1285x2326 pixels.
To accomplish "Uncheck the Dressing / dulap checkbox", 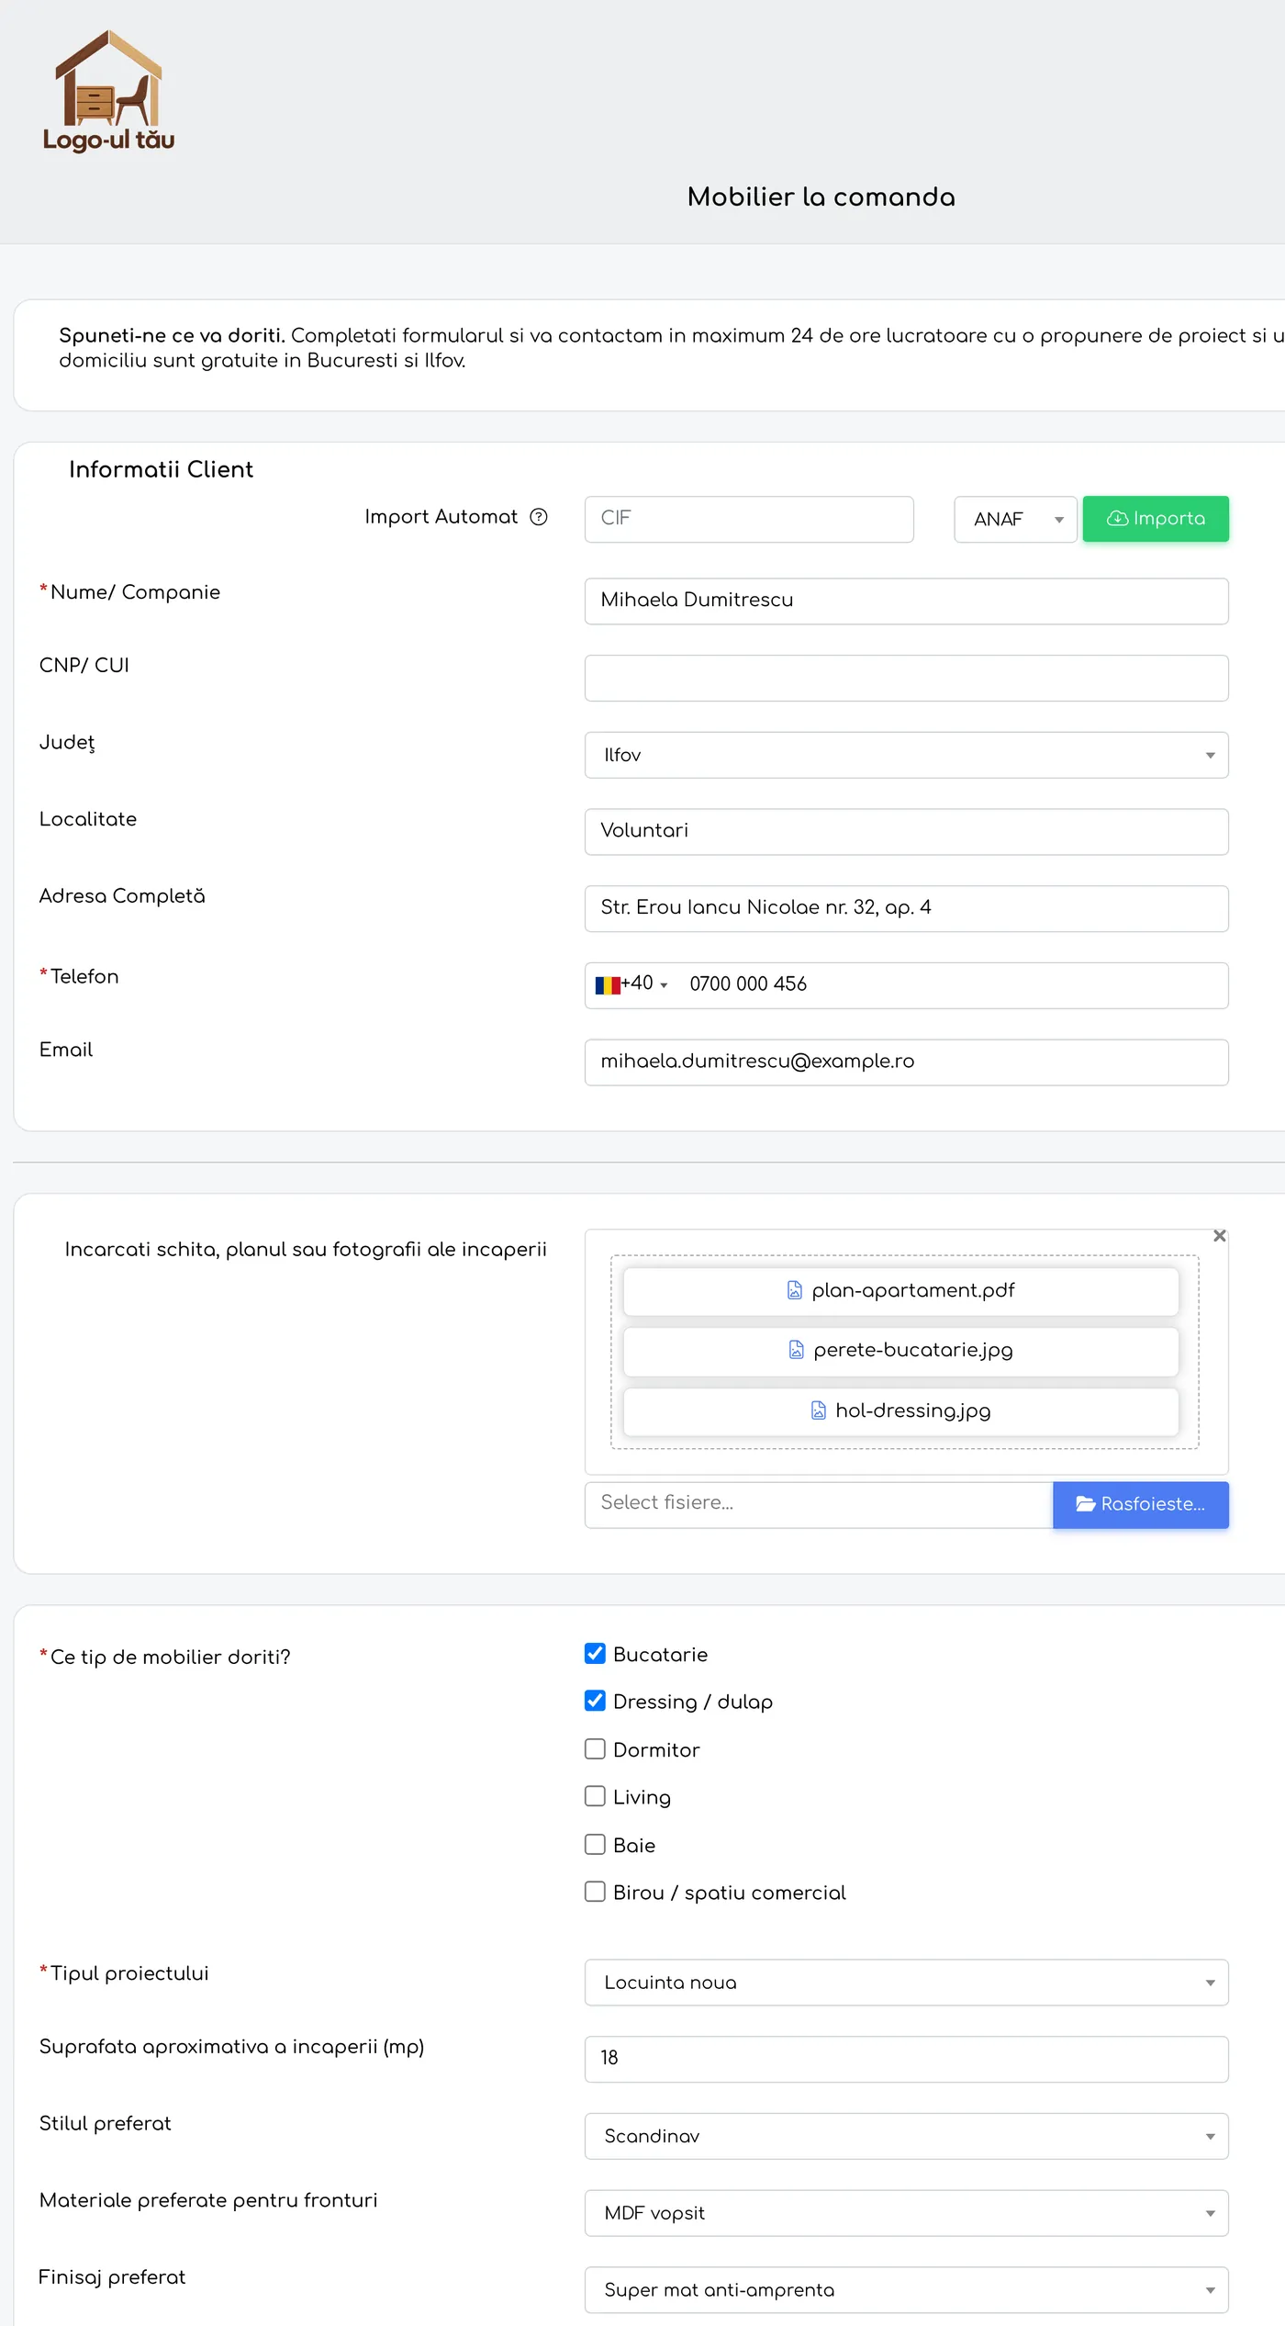I will 595,1702.
